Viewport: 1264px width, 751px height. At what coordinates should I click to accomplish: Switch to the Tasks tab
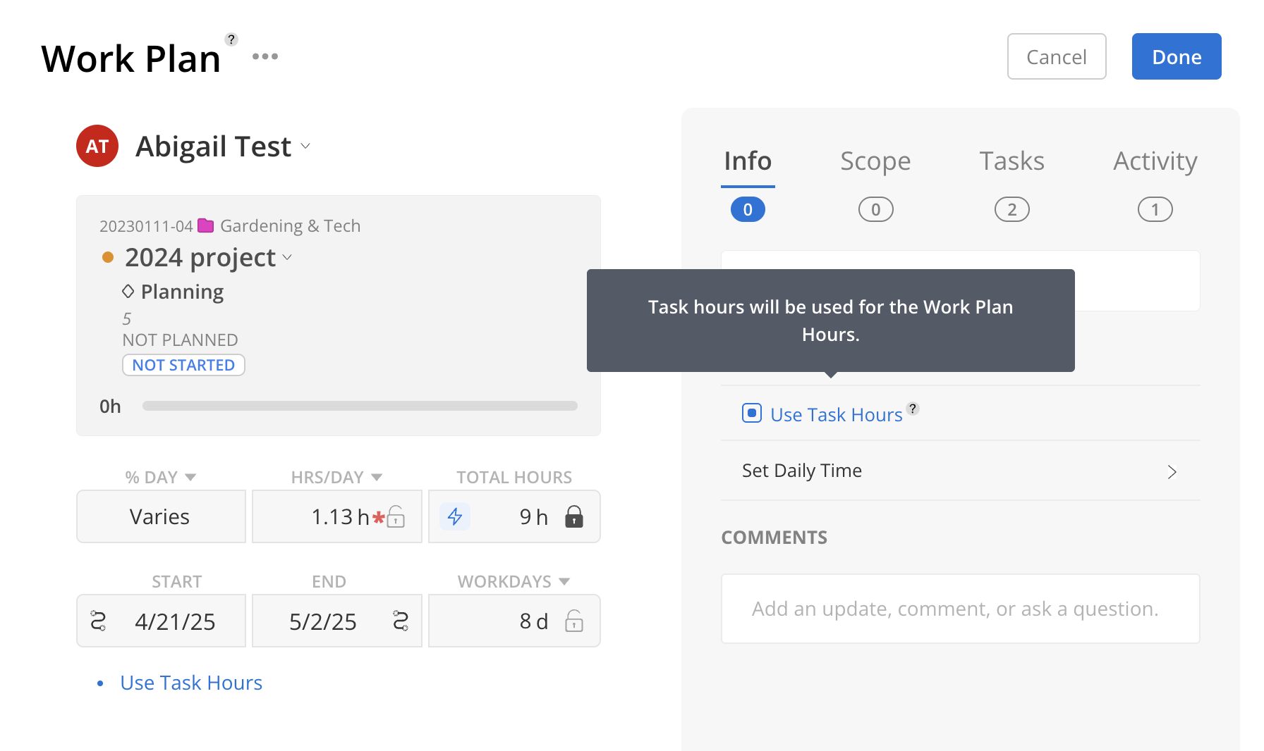pos(1011,161)
